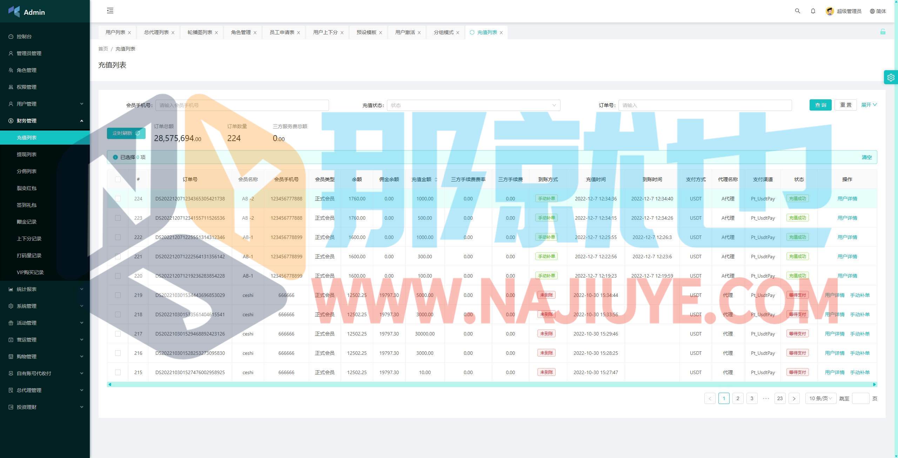Open the search magnifier icon
898x458 pixels.
tap(797, 11)
